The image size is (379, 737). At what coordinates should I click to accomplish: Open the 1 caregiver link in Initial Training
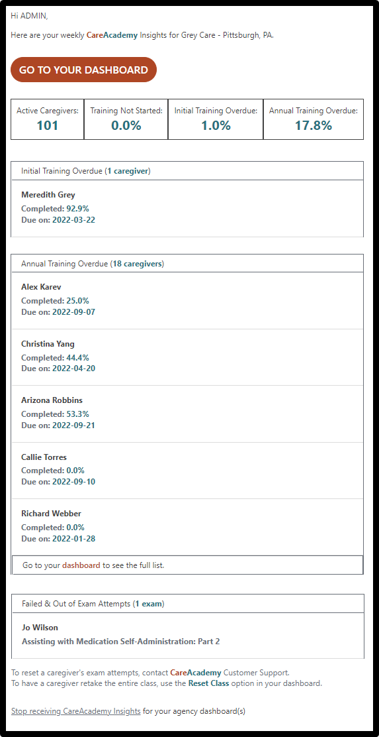128,171
